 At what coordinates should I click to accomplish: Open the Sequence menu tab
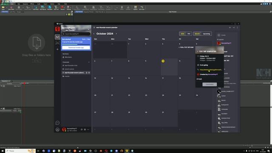click(x=25, y=4)
